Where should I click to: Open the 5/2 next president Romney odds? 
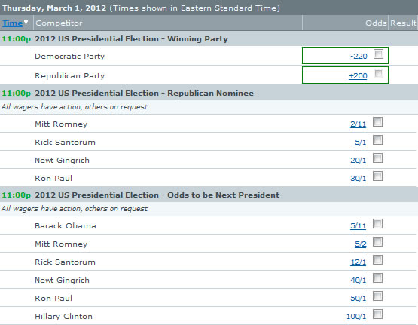(361, 244)
